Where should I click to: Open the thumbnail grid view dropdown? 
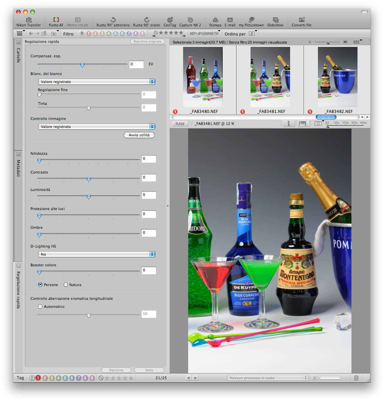(358, 42)
